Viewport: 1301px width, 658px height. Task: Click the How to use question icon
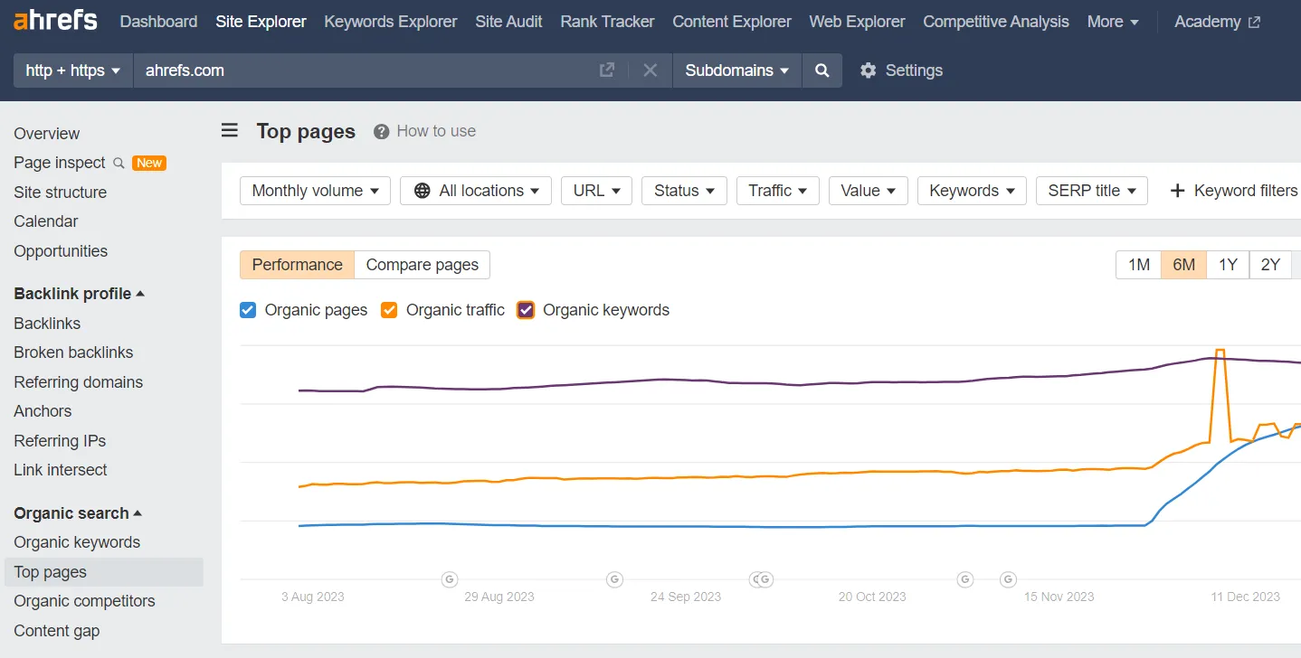(x=382, y=131)
